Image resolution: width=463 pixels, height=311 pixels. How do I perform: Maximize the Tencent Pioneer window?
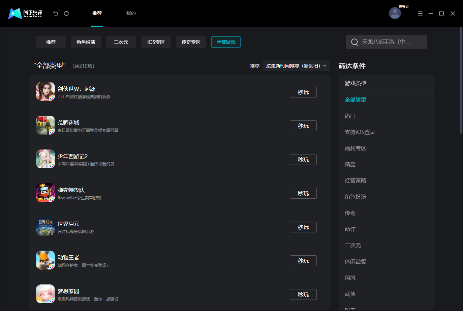point(441,13)
